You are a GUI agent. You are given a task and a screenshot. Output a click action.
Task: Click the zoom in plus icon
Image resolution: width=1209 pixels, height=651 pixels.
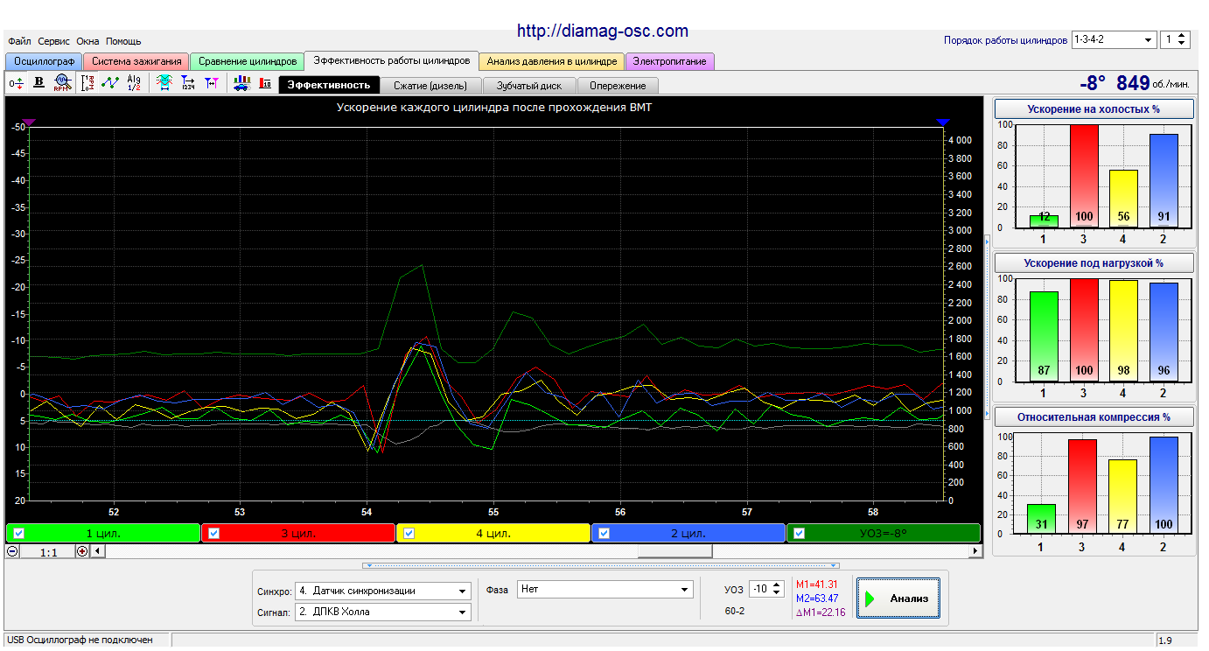(x=82, y=551)
